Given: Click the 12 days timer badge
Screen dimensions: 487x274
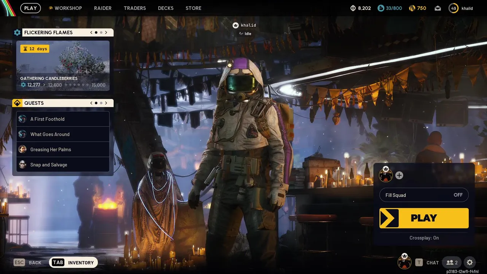Looking at the screenshot, I should click(35, 49).
